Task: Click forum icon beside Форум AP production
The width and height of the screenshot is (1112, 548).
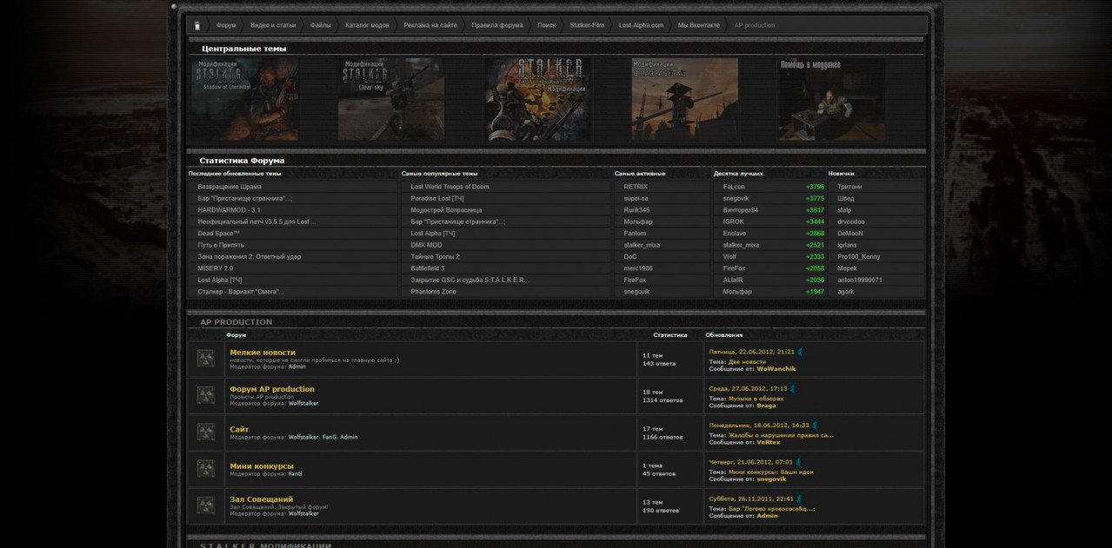Action: 206,395
